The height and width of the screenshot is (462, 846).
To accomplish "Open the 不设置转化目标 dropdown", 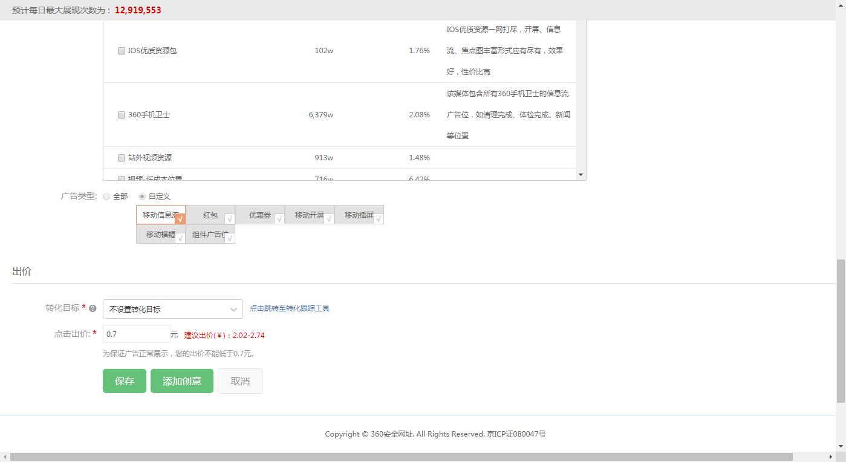I will point(172,309).
